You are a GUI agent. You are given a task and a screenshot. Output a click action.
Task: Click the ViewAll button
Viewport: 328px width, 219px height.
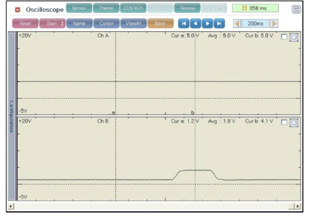coord(133,24)
